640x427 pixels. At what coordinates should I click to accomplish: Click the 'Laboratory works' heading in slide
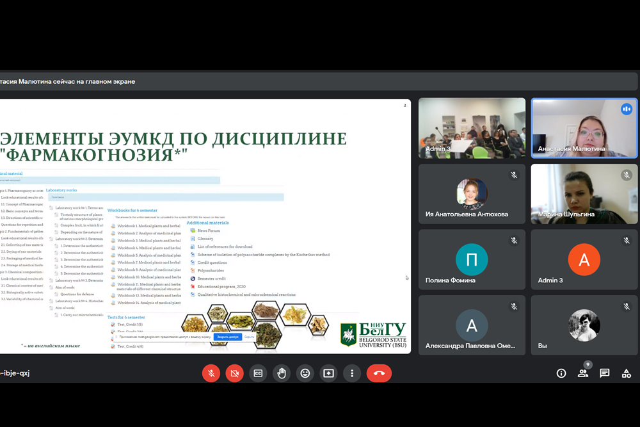[x=61, y=190]
